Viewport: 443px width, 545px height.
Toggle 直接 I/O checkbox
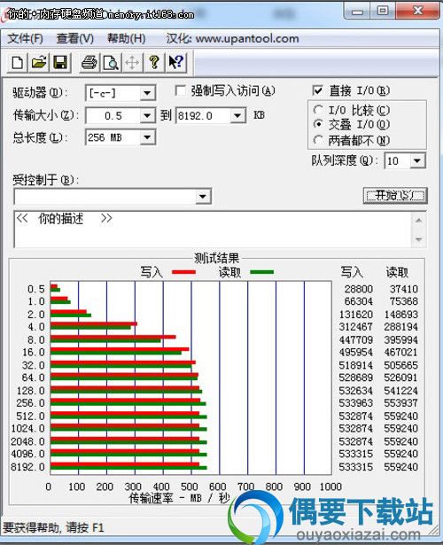click(317, 90)
